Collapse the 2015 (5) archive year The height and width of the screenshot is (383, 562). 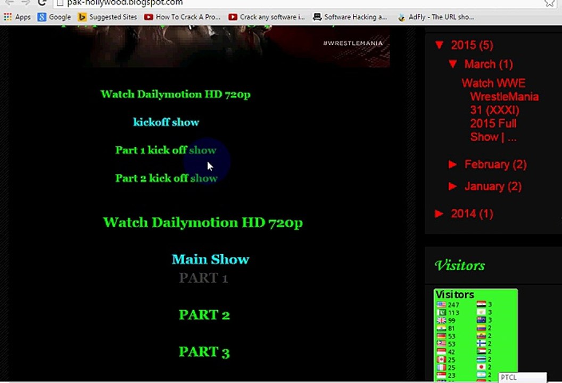coord(439,45)
